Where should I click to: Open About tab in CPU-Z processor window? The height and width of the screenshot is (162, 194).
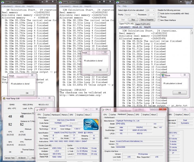(88, 115)
